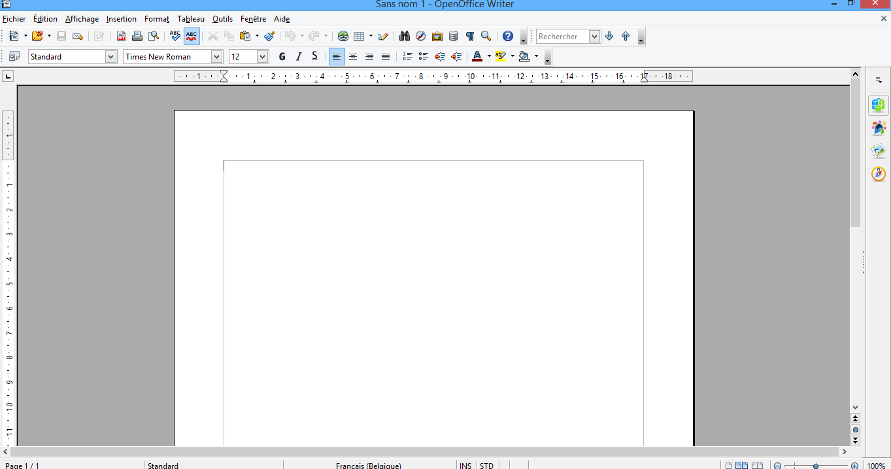Click the Zoom magnifier icon
Viewport: 891px width, 469px height.
tap(486, 36)
